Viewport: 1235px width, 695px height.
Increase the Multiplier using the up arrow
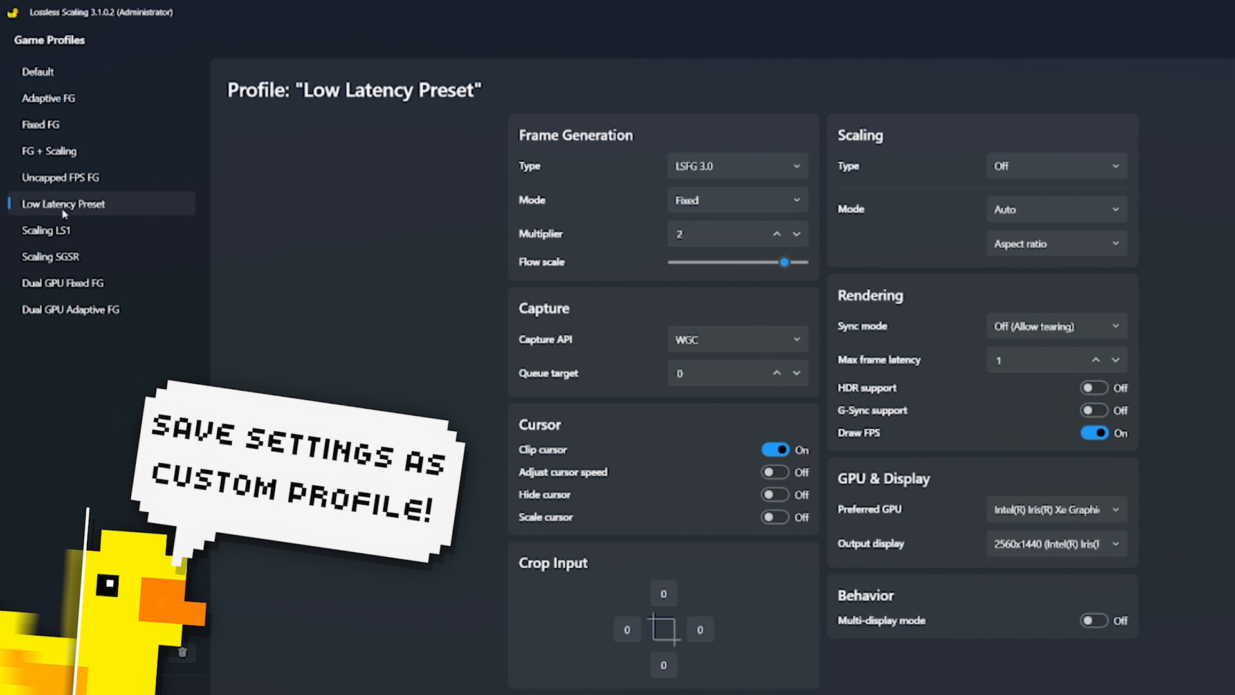point(776,234)
